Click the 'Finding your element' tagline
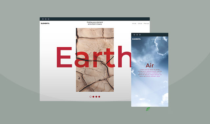The image size is (210, 124). [x=95, y=23]
